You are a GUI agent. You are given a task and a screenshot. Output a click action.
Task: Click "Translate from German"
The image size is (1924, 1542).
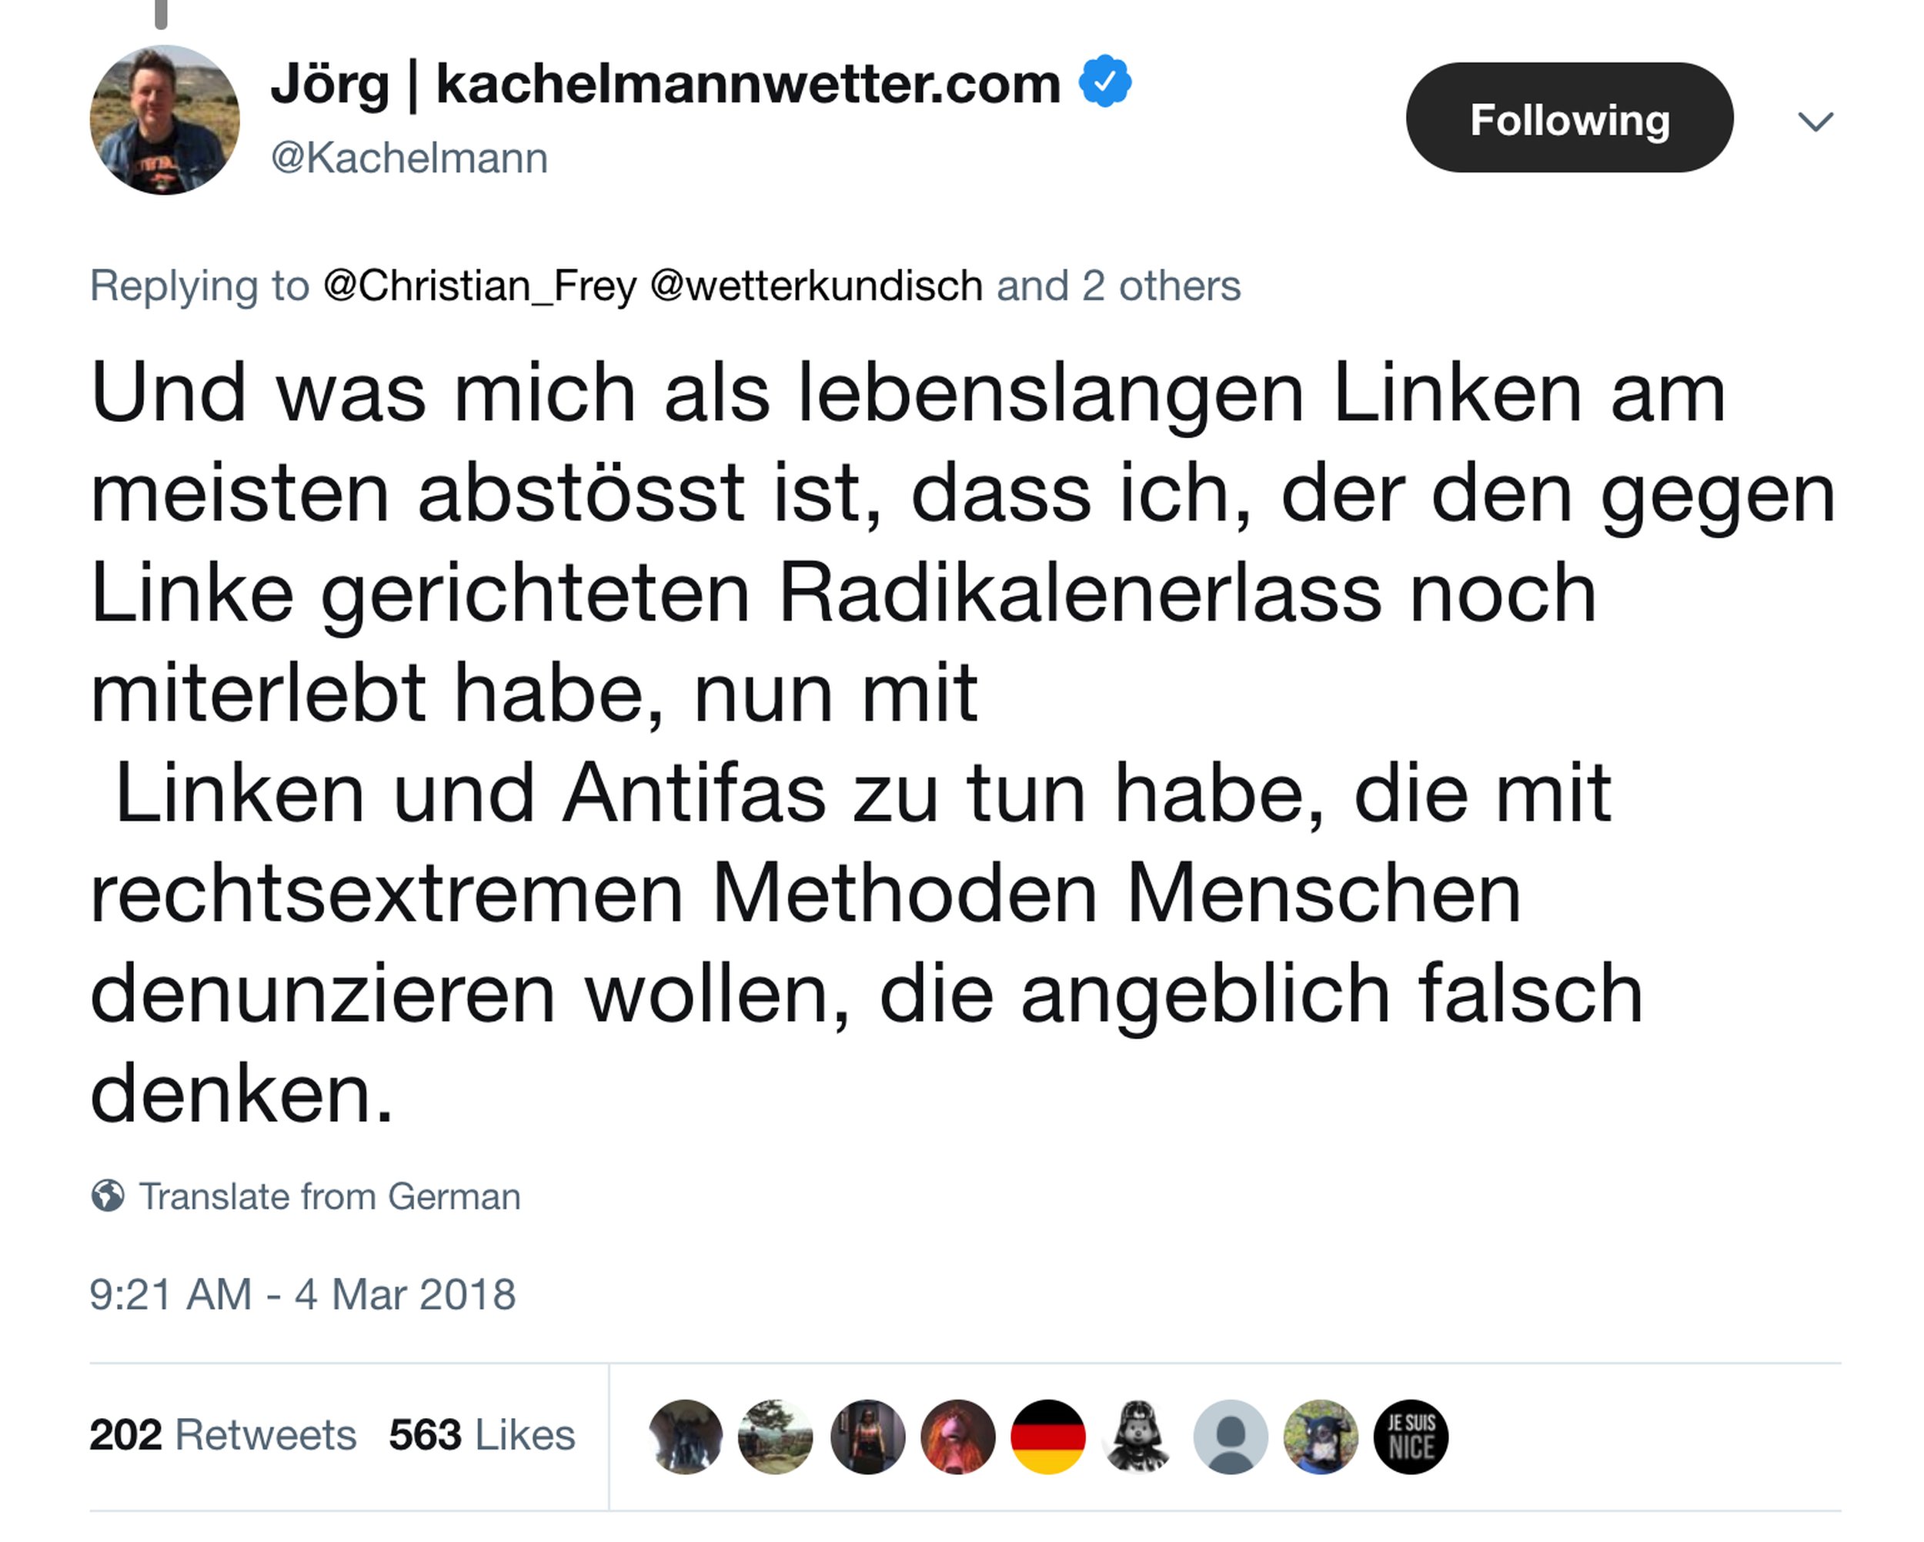tap(329, 1196)
